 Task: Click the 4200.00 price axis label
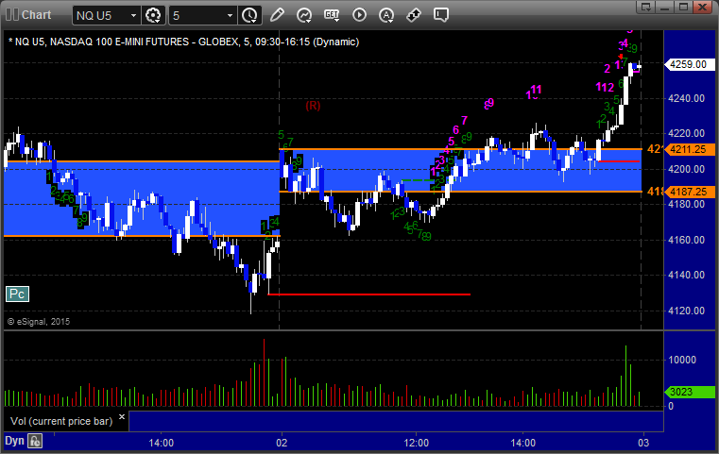click(x=687, y=169)
